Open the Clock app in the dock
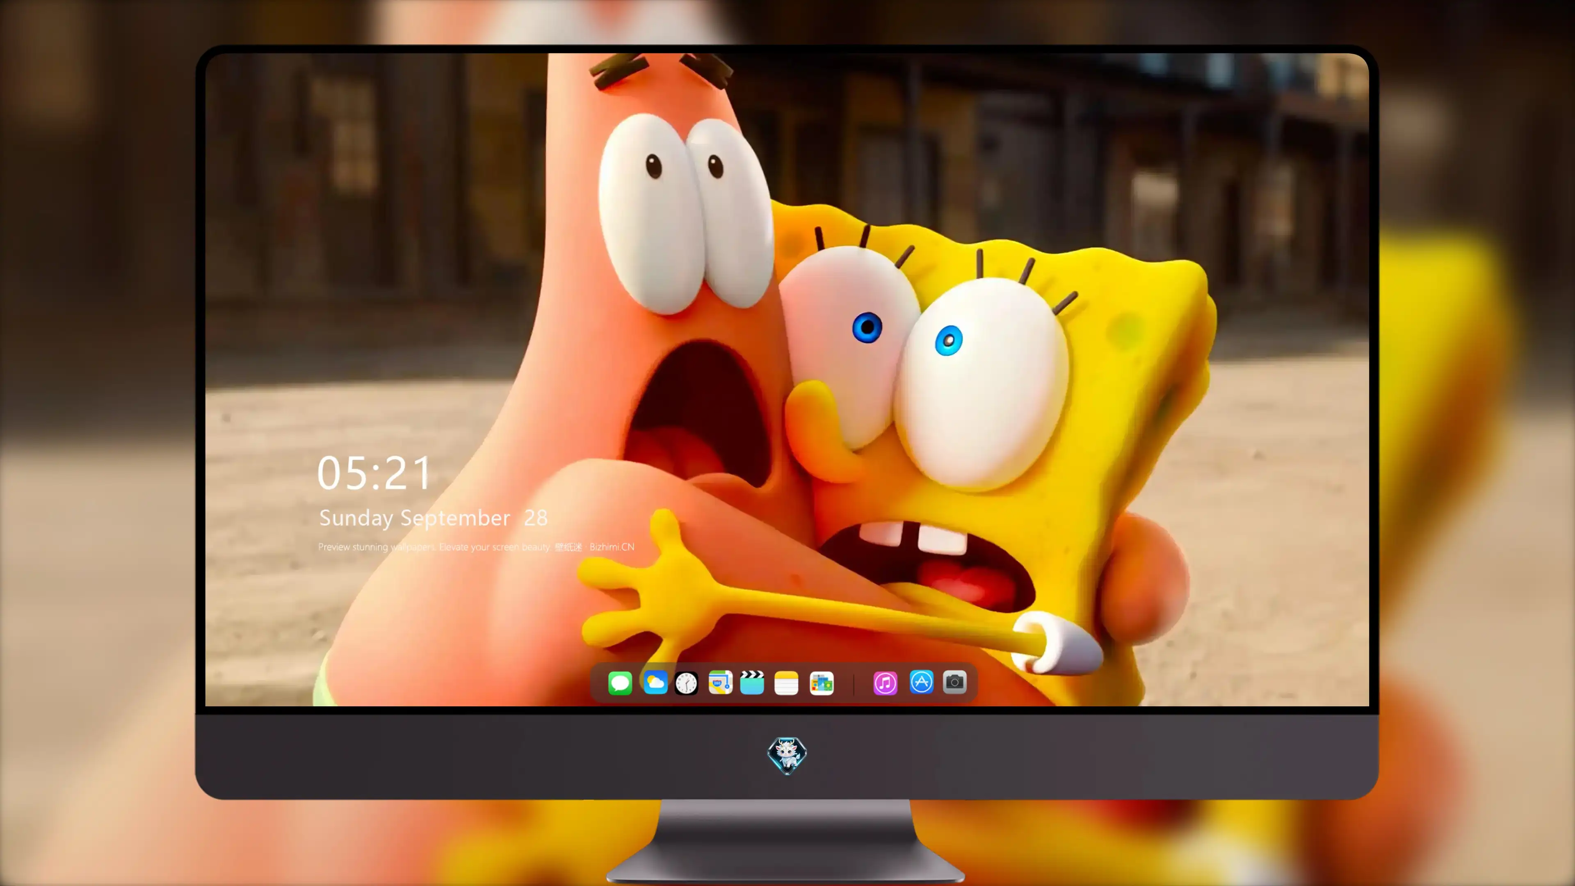1575x886 pixels. tap(686, 683)
